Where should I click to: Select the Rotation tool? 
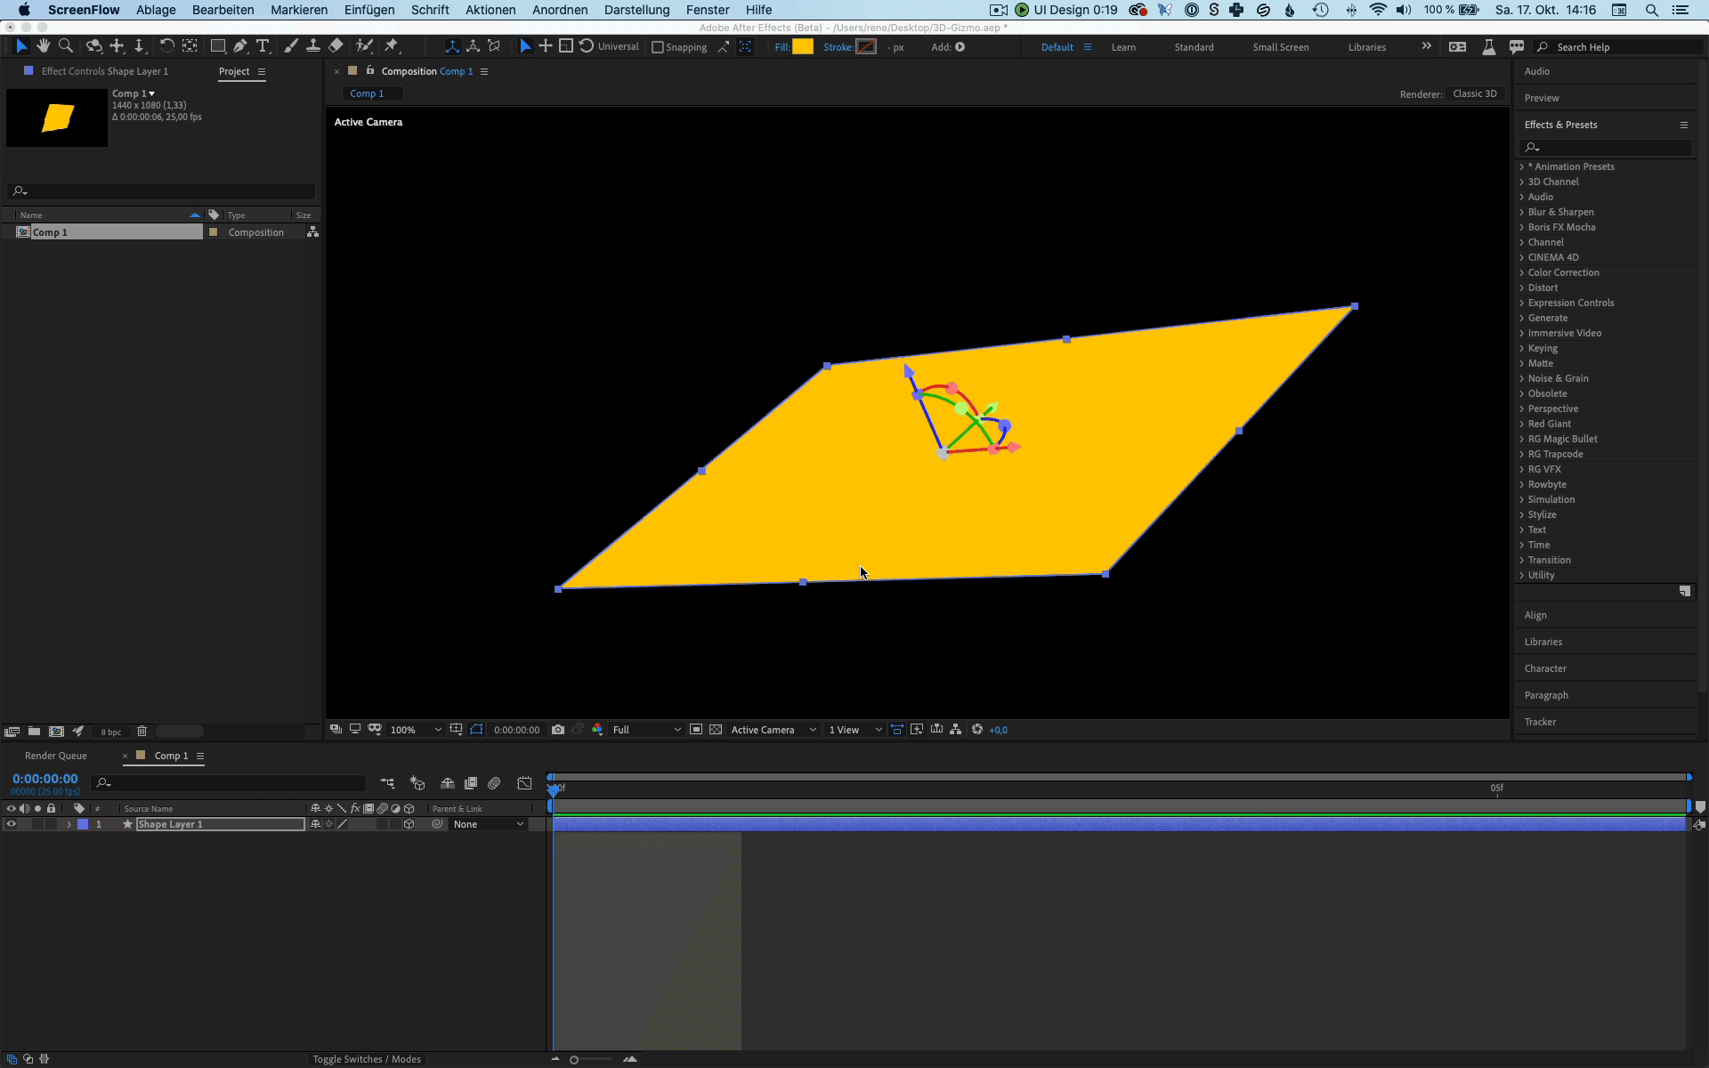(x=166, y=46)
